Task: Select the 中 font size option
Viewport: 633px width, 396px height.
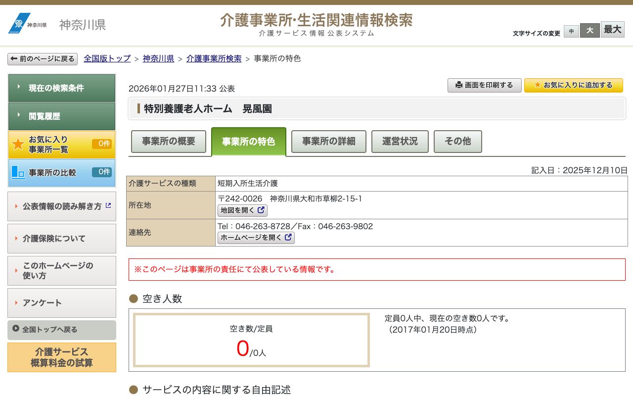Action: [x=571, y=31]
